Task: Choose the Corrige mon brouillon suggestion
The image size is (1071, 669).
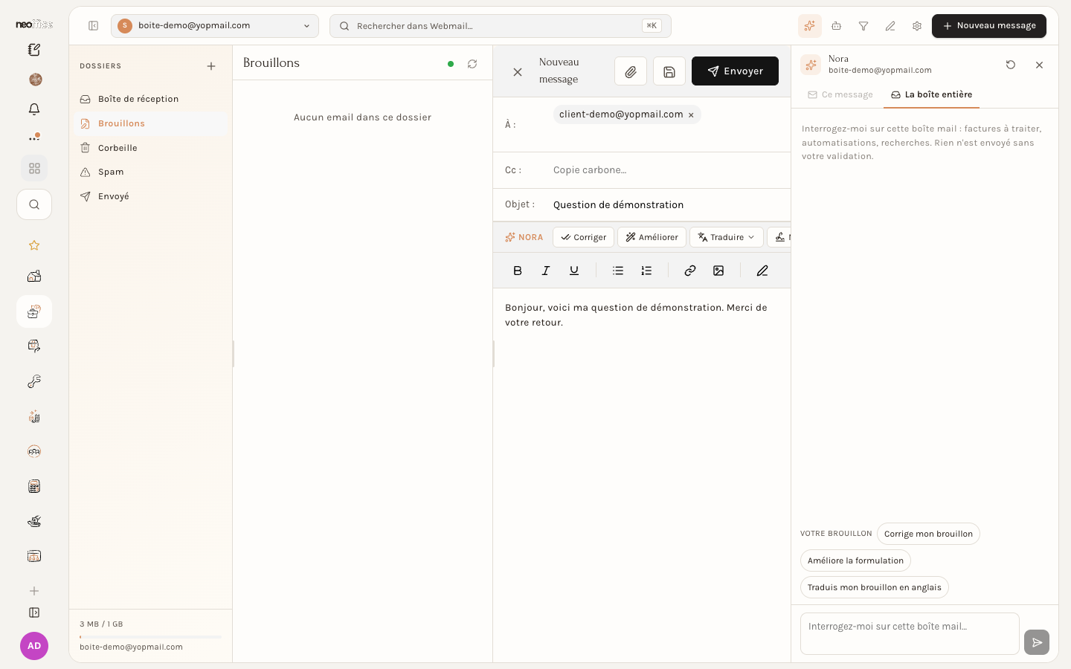Action: pyautogui.click(x=928, y=534)
